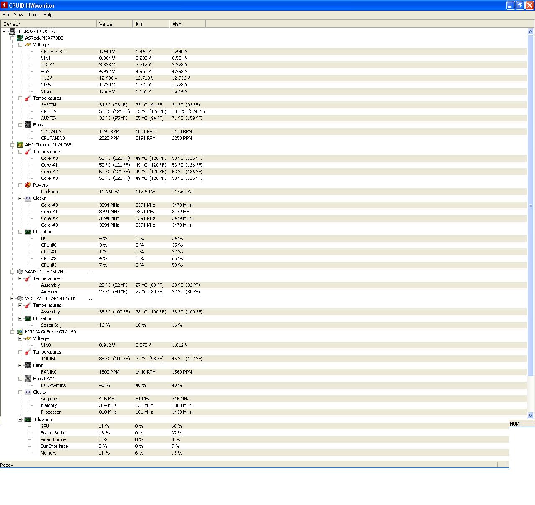The height and width of the screenshot is (505, 535).
Task: Click the Clocks icon under NVIDIA GeForce GTX 460
Action: tap(28, 392)
